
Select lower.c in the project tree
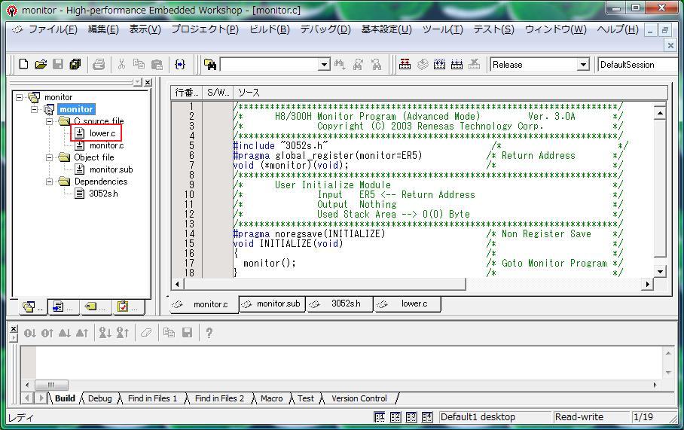[x=102, y=133]
